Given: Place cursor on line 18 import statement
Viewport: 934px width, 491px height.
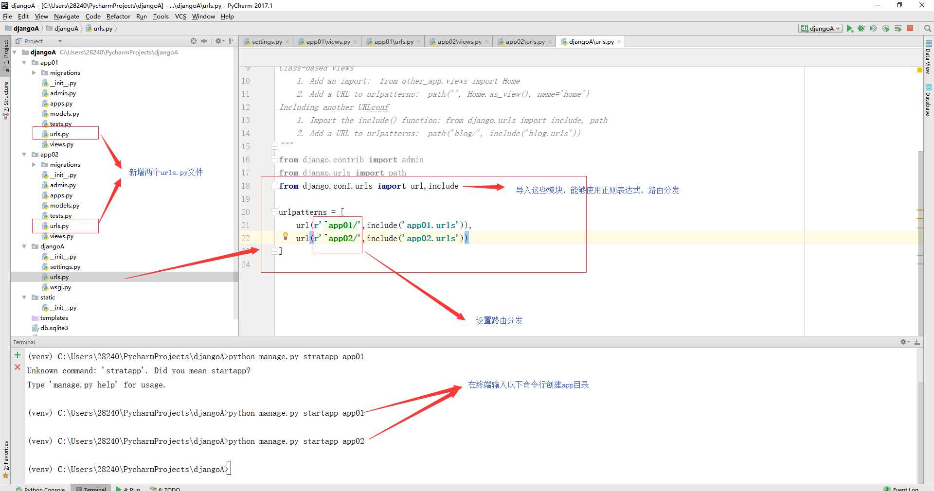Looking at the screenshot, I should [x=368, y=186].
